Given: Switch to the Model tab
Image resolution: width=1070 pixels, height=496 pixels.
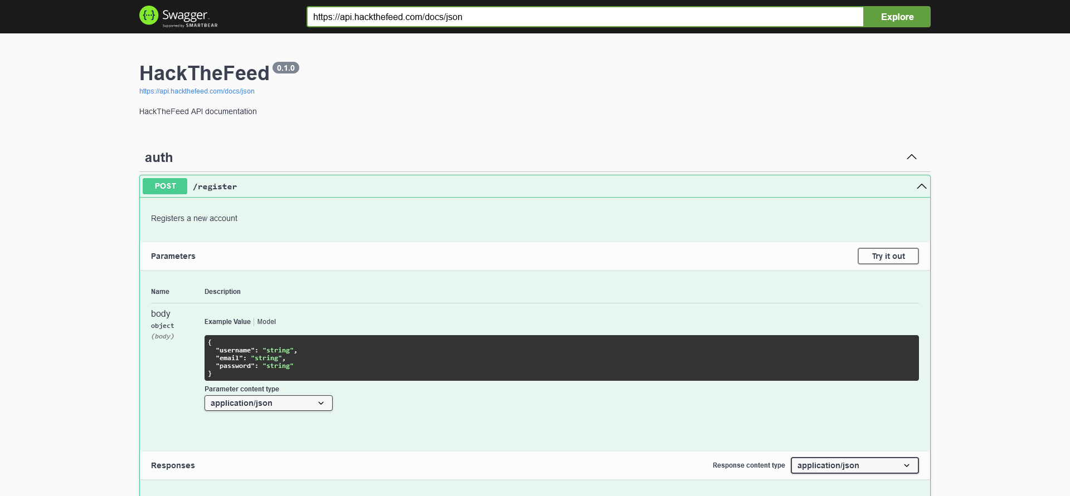Looking at the screenshot, I should pos(266,322).
